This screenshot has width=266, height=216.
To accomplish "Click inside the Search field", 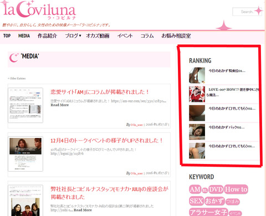I will 247,12.
